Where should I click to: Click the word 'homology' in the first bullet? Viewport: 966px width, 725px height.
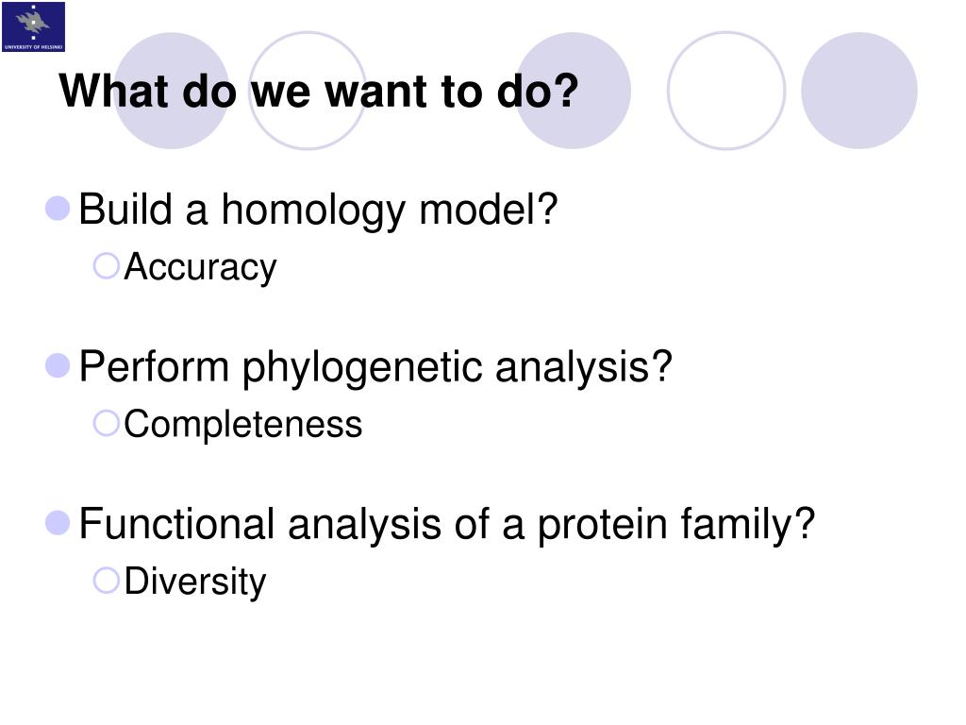[313, 211]
